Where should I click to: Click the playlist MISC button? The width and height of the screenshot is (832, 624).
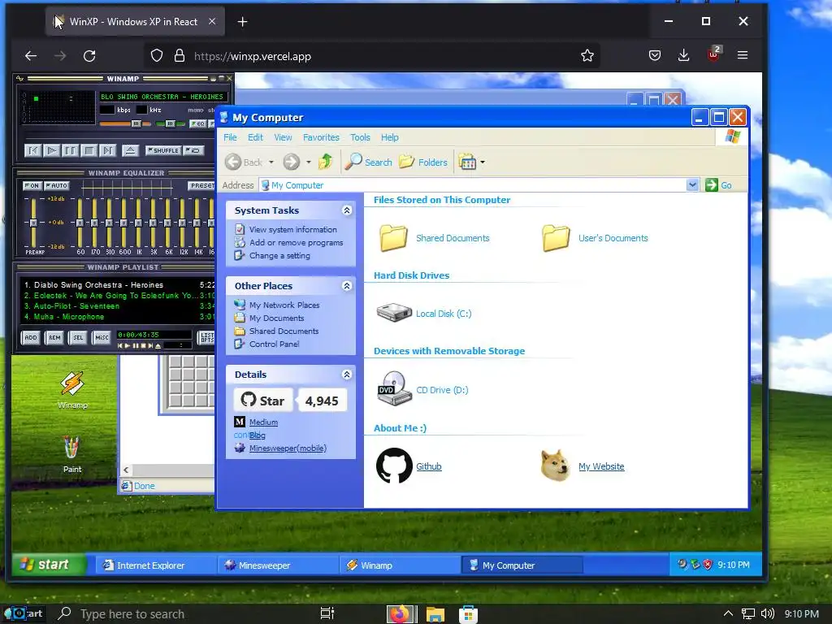tap(102, 337)
